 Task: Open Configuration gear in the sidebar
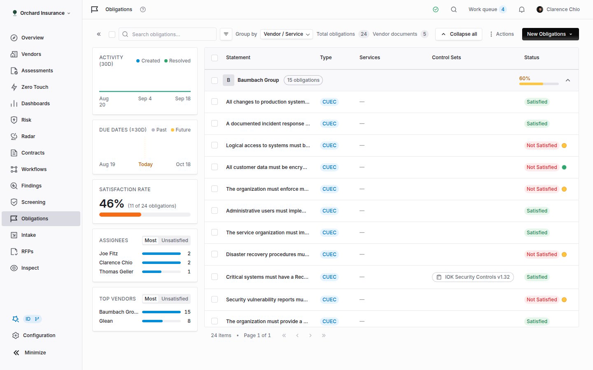click(x=16, y=335)
